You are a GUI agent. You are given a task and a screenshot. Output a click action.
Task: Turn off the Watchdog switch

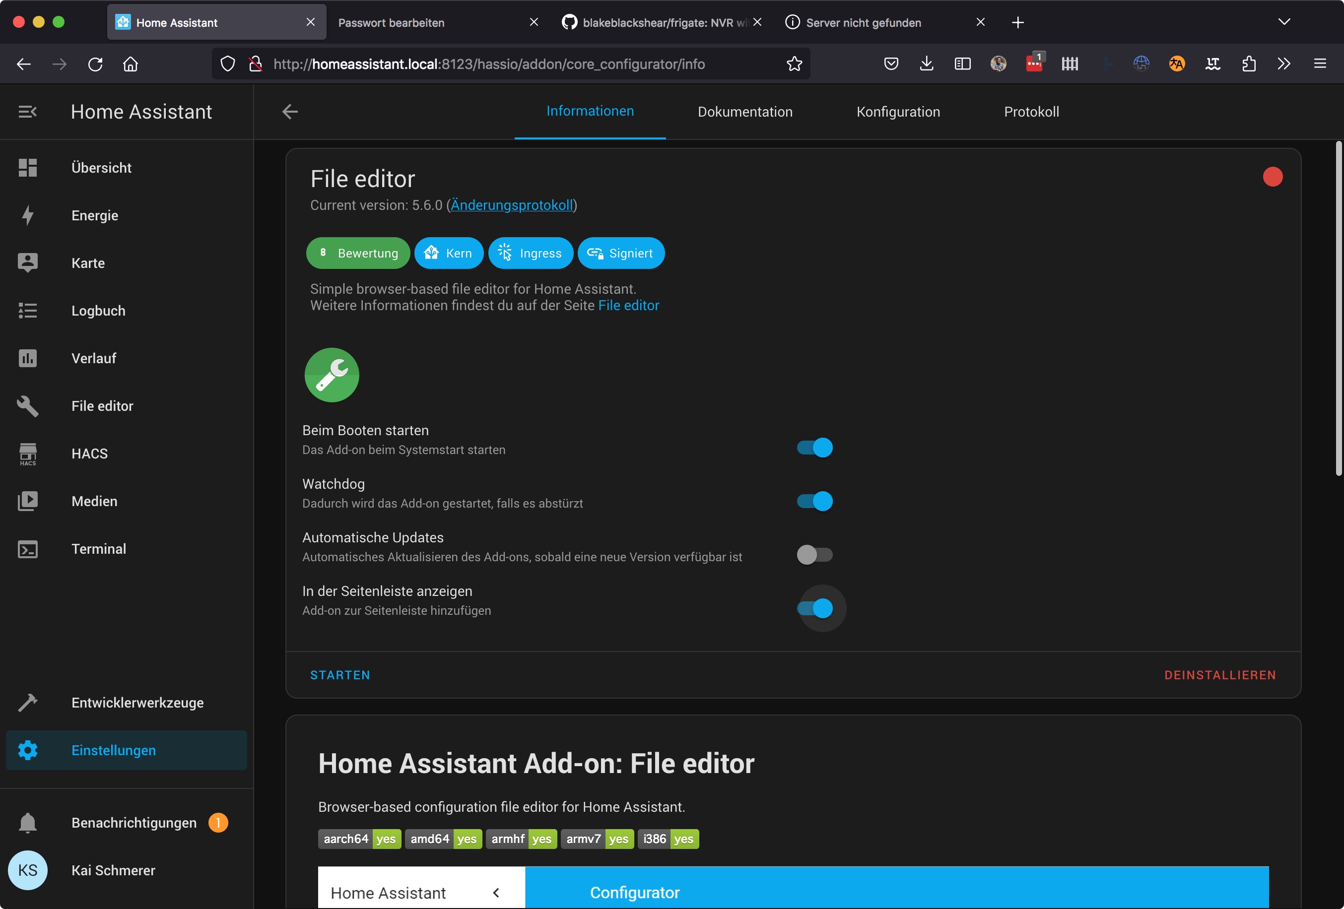click(814, 501)
